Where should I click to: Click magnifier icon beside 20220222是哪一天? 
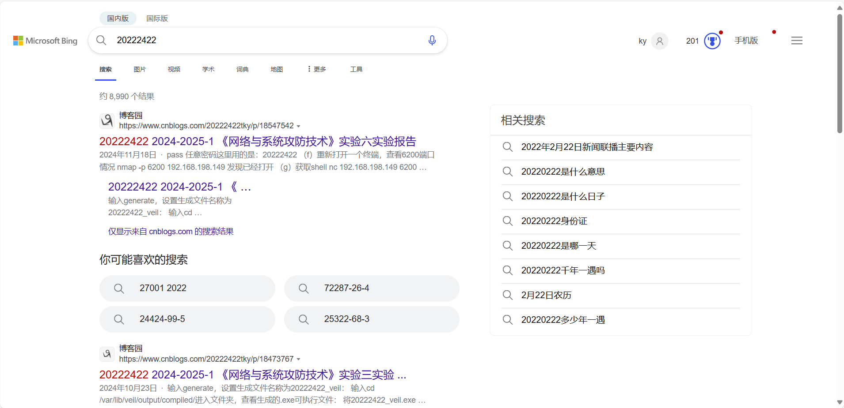click(x=508, y=246)
